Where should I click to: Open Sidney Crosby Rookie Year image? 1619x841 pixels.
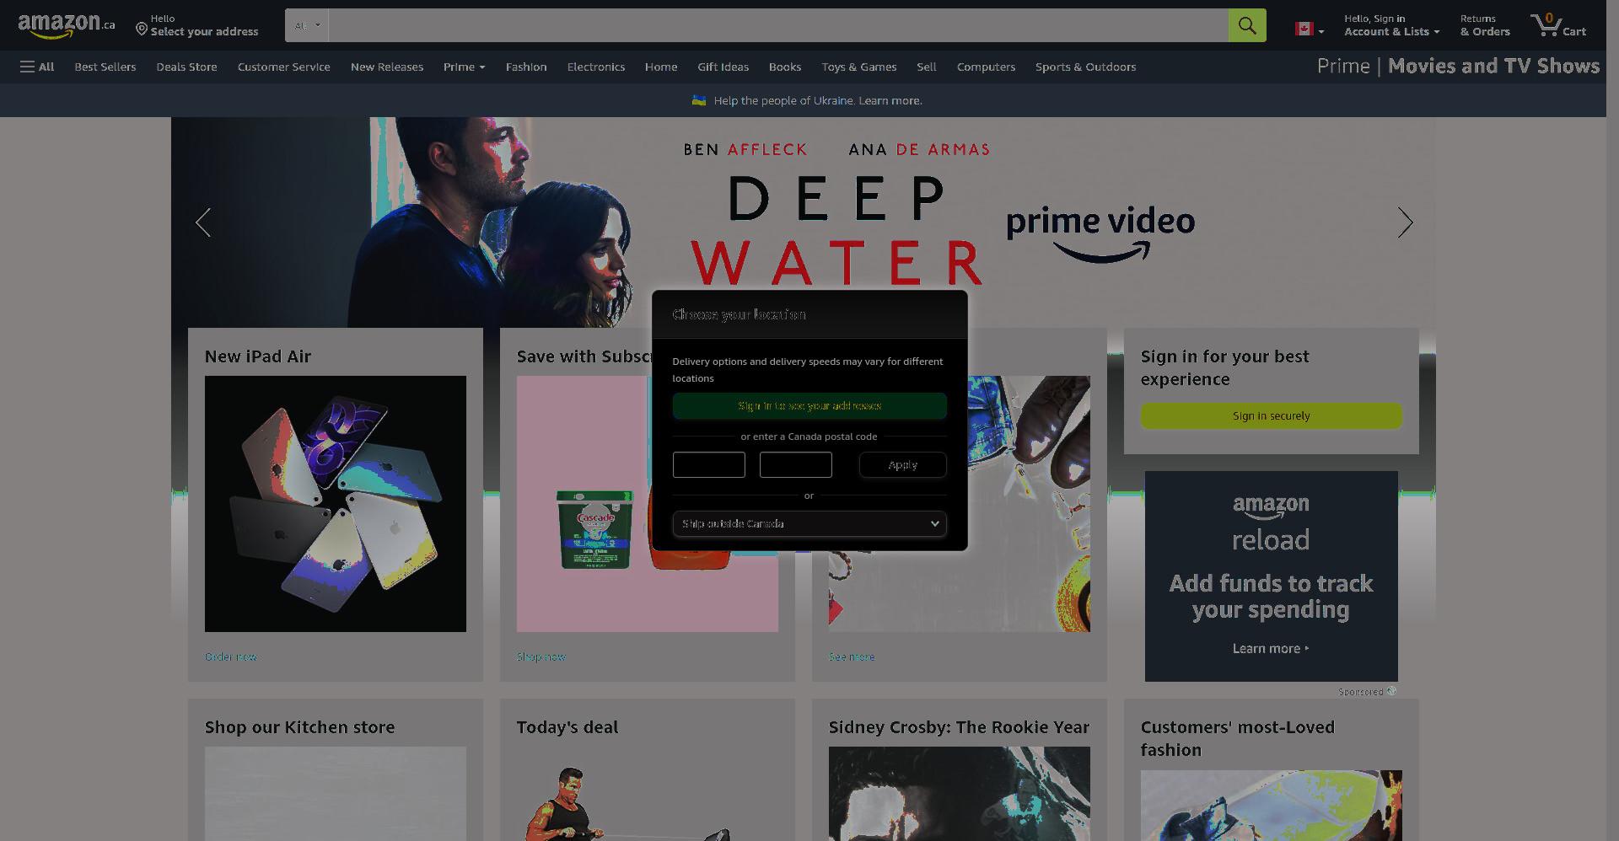(x=960, y=794)
